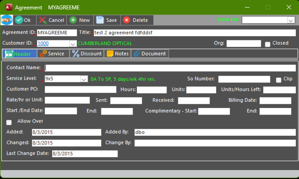Open the Notes tab
299x179 pixels.
coord(118,54)
